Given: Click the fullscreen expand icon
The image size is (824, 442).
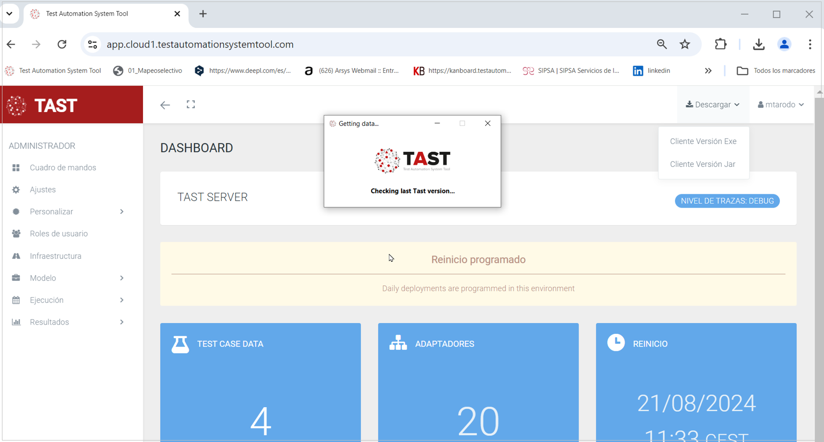Looking at the screenshot, I should (191, 104).
